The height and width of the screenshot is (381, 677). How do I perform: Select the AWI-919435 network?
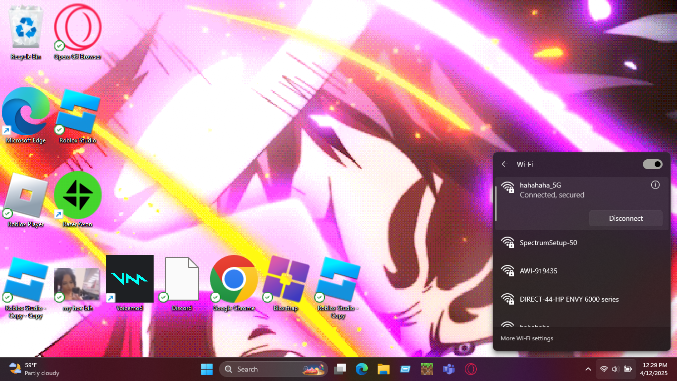(582, 271)
